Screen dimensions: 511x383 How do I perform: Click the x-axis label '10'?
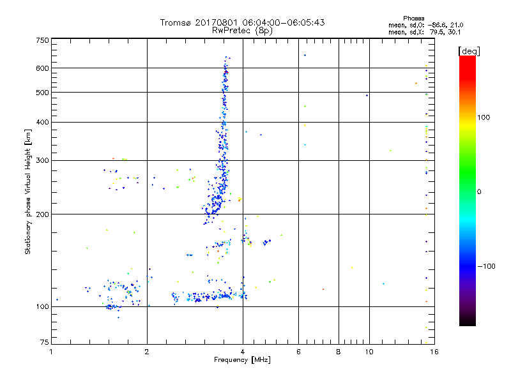tap(369, 352)
